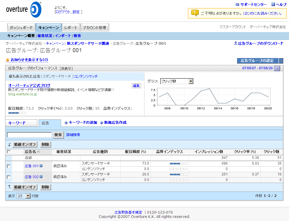Click the help question mark icon

pos(273,4)
